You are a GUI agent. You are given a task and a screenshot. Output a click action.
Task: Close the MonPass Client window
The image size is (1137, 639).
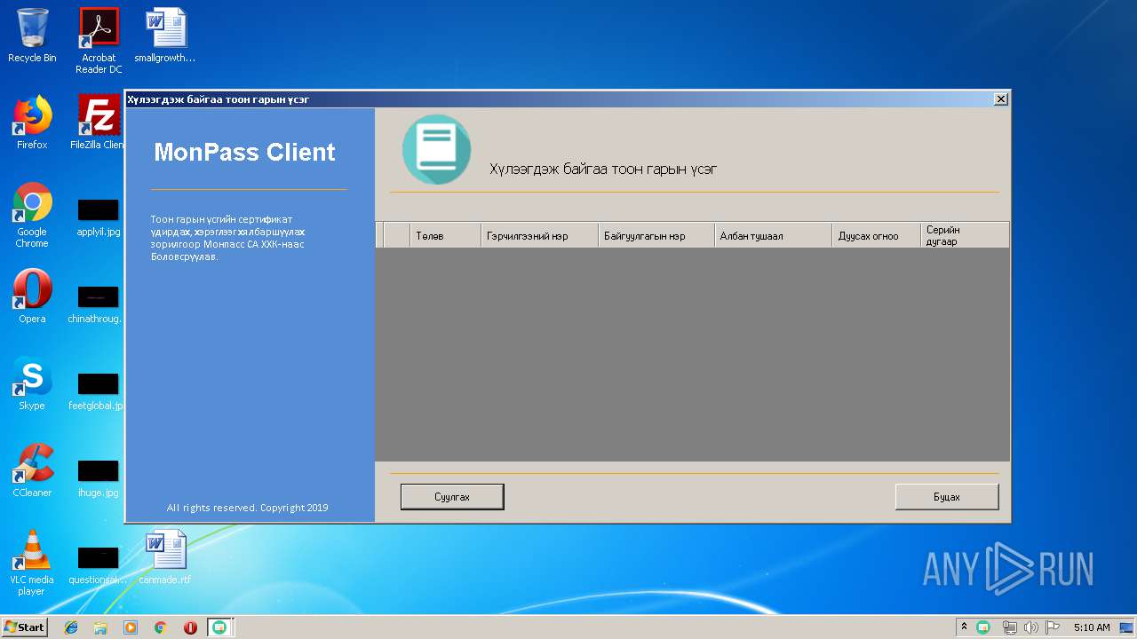1001,99
